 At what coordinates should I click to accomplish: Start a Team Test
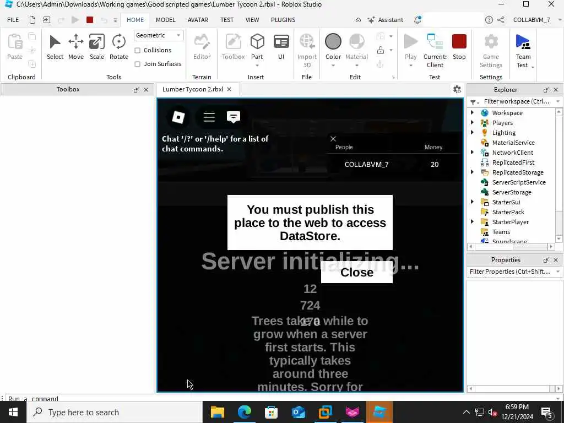click(523, 50)
